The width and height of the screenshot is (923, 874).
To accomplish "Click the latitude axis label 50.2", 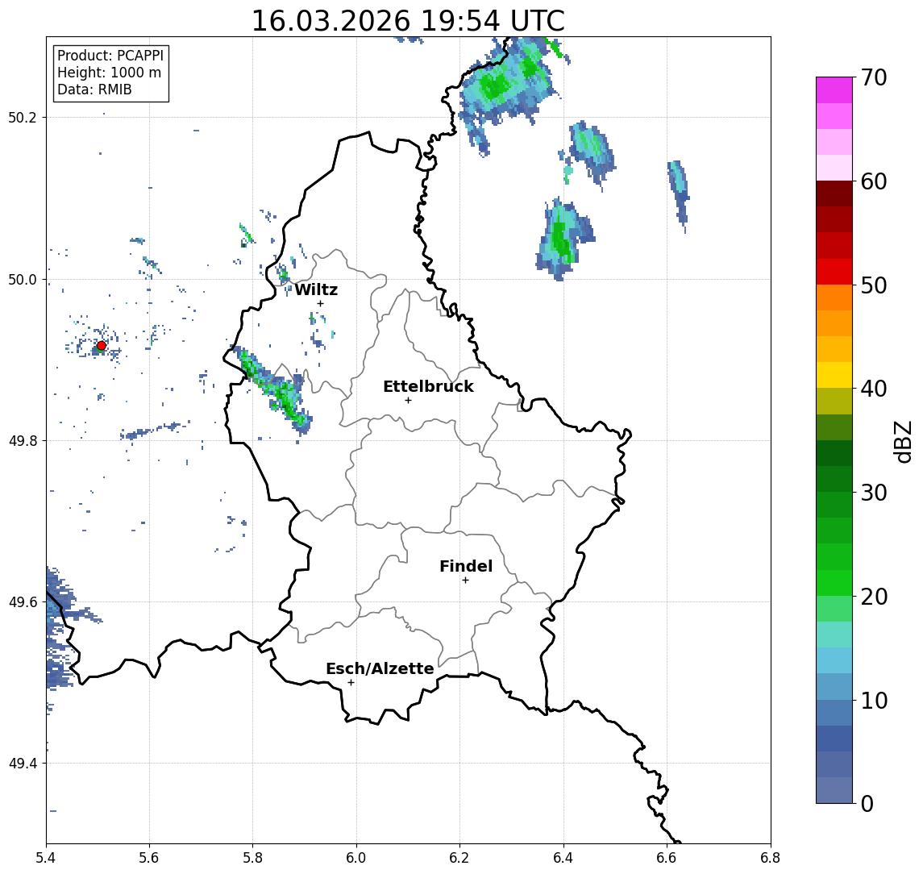I will point(23,117).
